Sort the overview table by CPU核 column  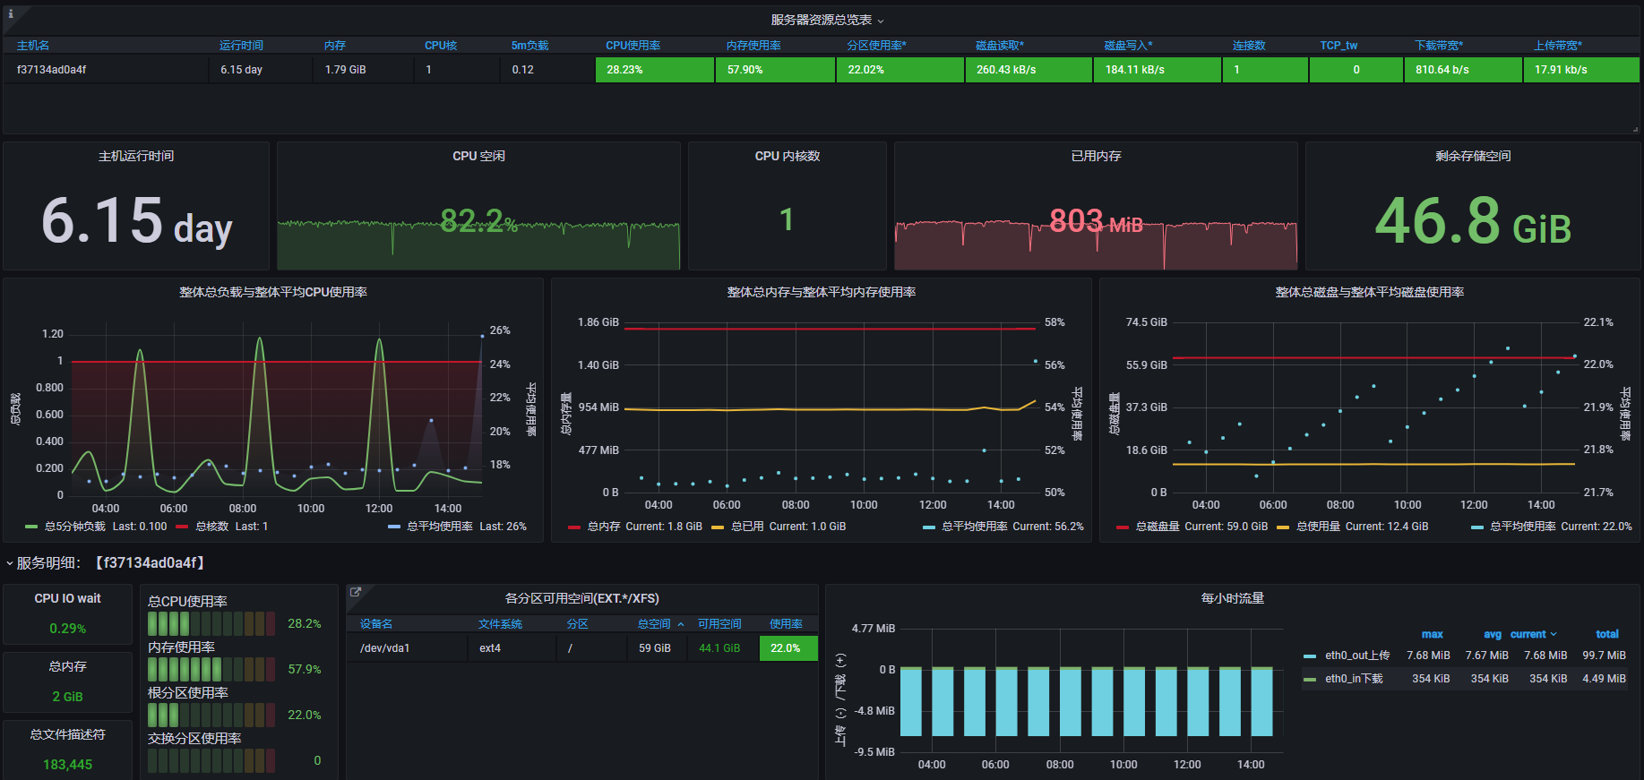(x=441, y=46)
